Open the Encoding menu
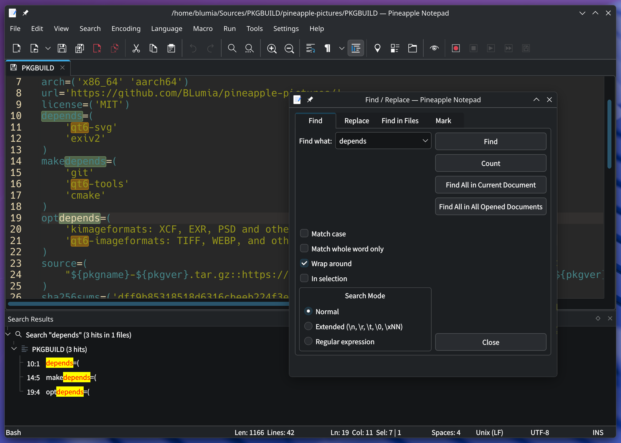 (x=126, y=29)
